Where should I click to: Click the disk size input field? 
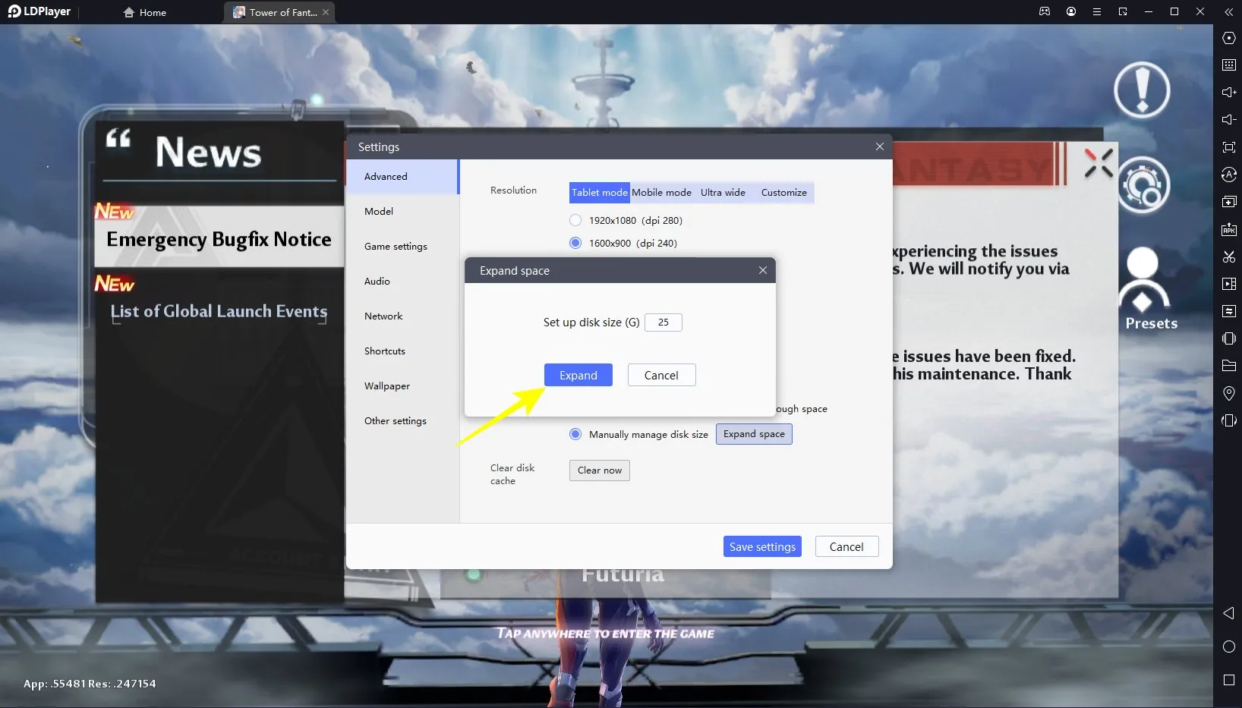pos(663,323)
